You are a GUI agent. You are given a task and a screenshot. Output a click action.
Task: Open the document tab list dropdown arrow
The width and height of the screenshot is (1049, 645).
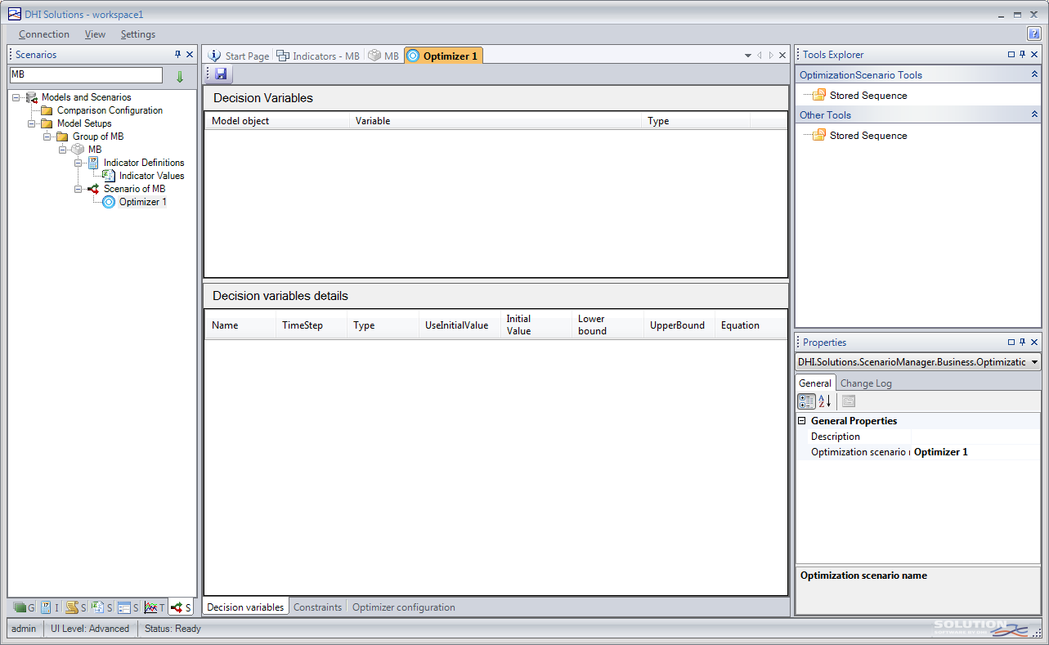748,56
